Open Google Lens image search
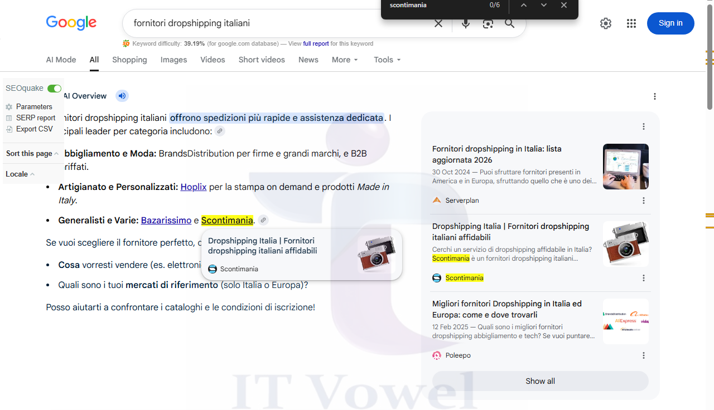This screenshot has height=410, width=714. pos(488,23)
